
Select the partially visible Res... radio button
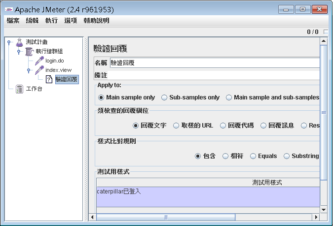coord(304,126)
